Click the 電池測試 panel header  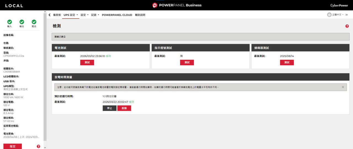pos(101,48)
